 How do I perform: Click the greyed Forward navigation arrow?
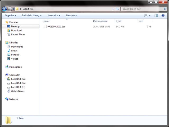pyautogui.click(x=10, y=9)
